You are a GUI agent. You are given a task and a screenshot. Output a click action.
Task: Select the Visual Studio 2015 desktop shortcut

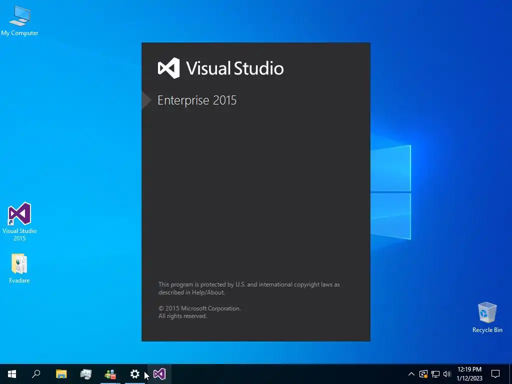19,221
